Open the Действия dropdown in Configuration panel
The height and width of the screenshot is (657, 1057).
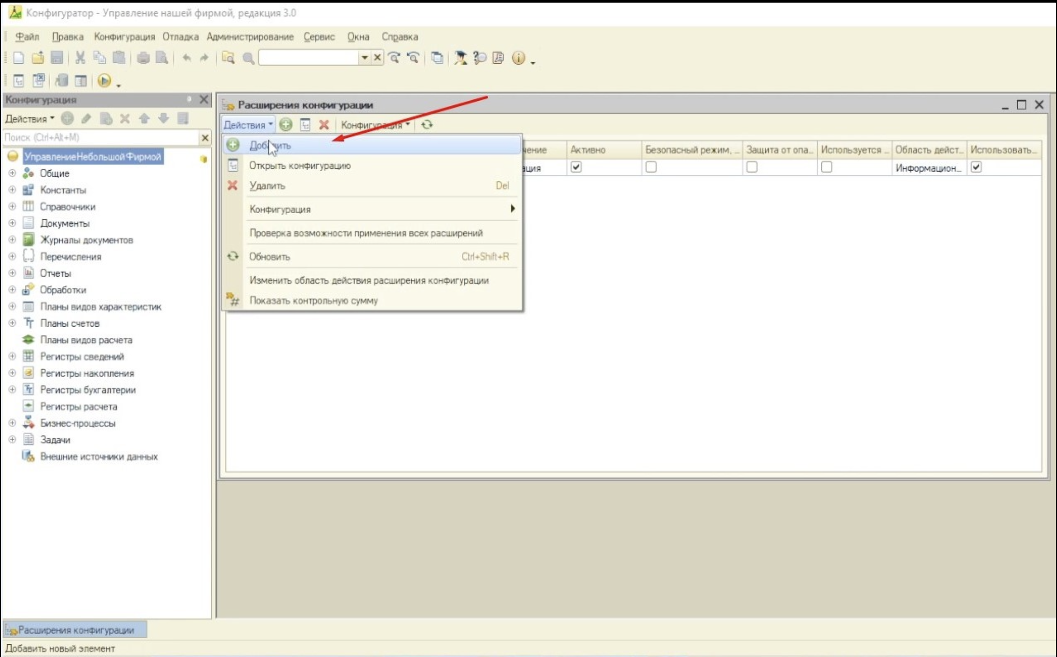[x=30, y=119]
